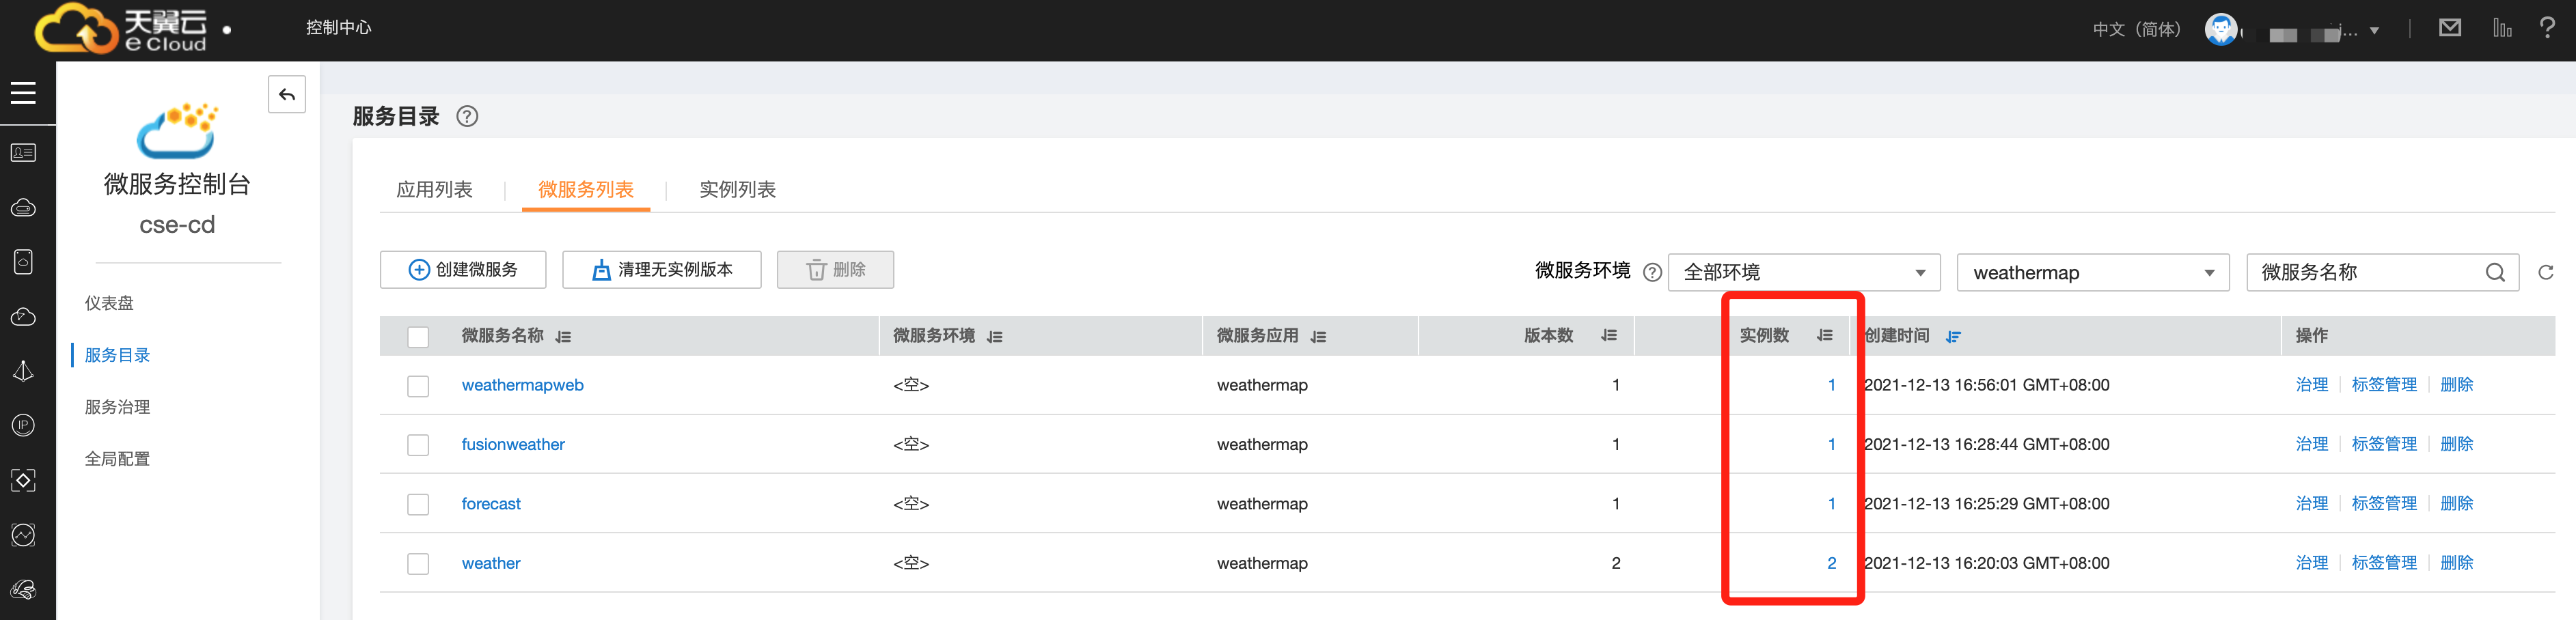Sort by 微服务应用 column icon
This screenshot has height=620, width=2576.
coord(1319,337)
